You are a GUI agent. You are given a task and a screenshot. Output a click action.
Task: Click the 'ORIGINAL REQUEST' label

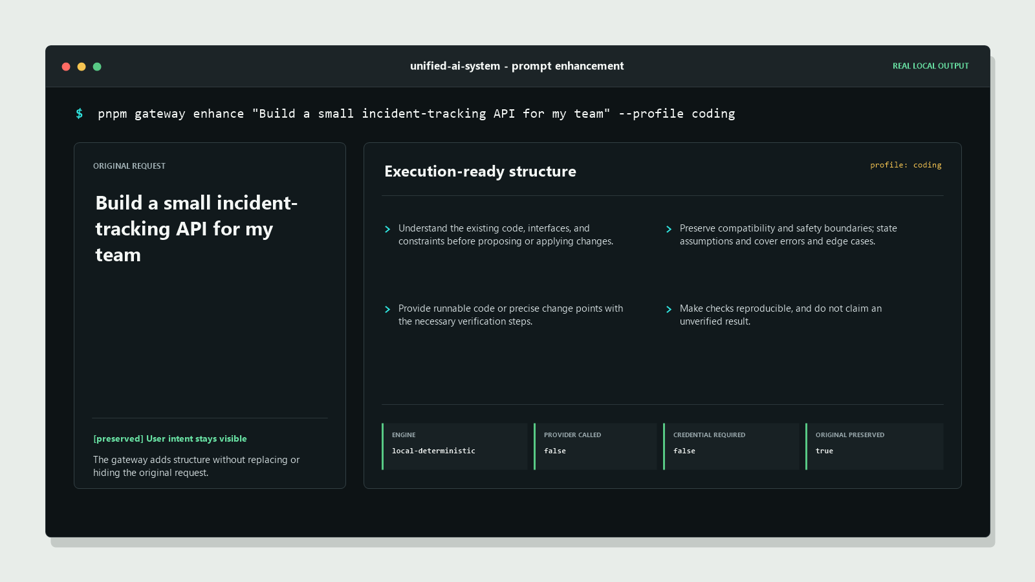point(129,166)
